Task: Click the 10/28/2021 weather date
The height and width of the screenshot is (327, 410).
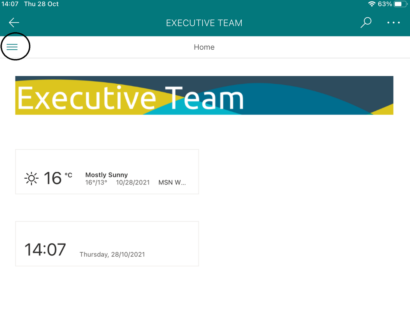Action: pyautogui.click(x=133, y=182)
